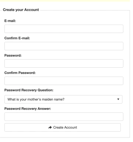Select the "What is your mother's maiden name?" text

click(36, 99)
